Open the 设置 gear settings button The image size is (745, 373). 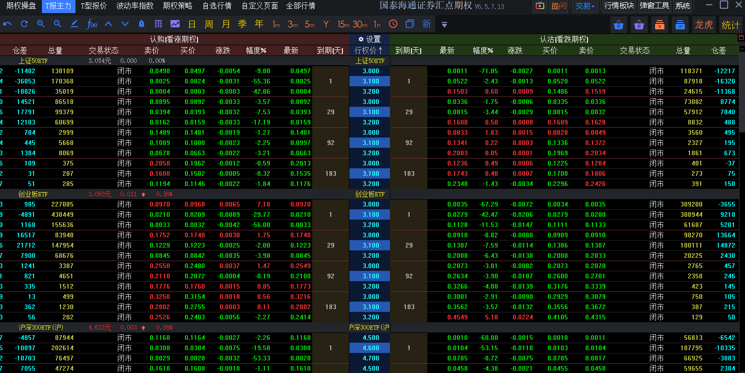(369, 39)
